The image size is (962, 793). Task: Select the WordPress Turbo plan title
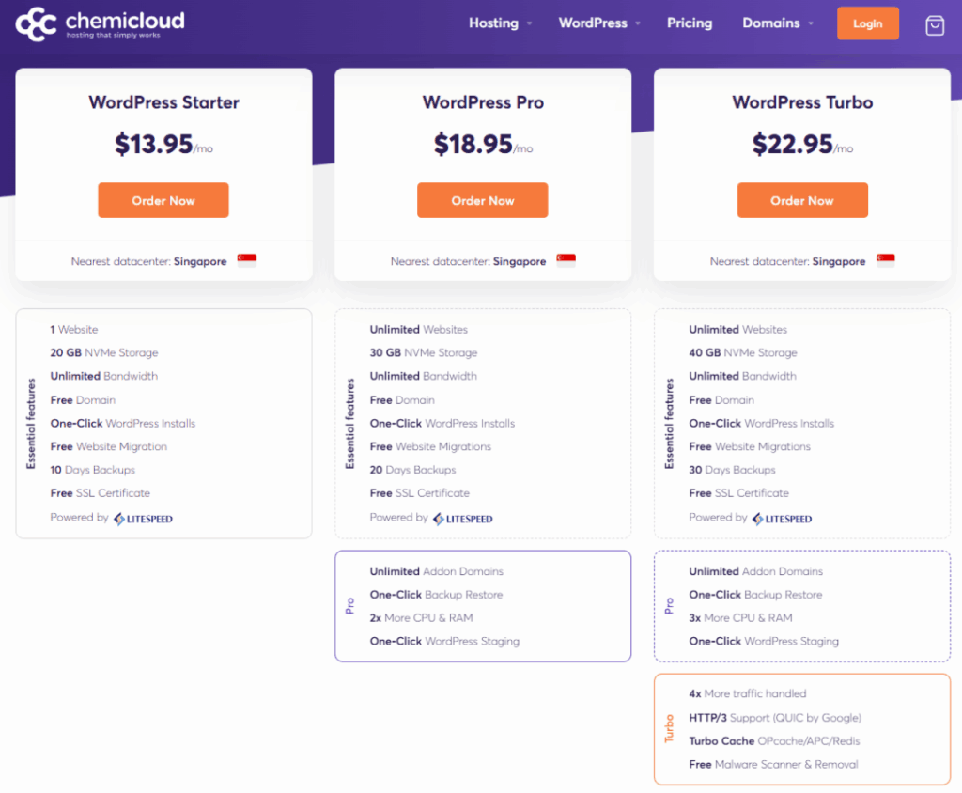[x=802, y=102]
